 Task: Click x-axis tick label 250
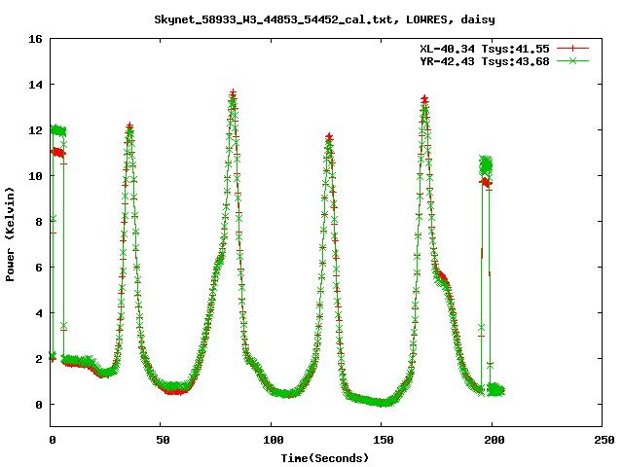(x=605, y=440)
